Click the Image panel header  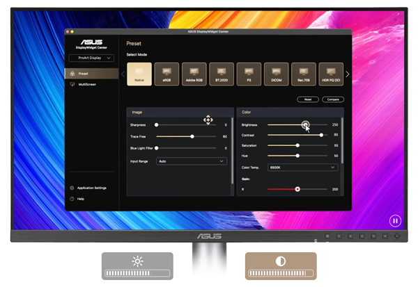(x=180, y=113)
